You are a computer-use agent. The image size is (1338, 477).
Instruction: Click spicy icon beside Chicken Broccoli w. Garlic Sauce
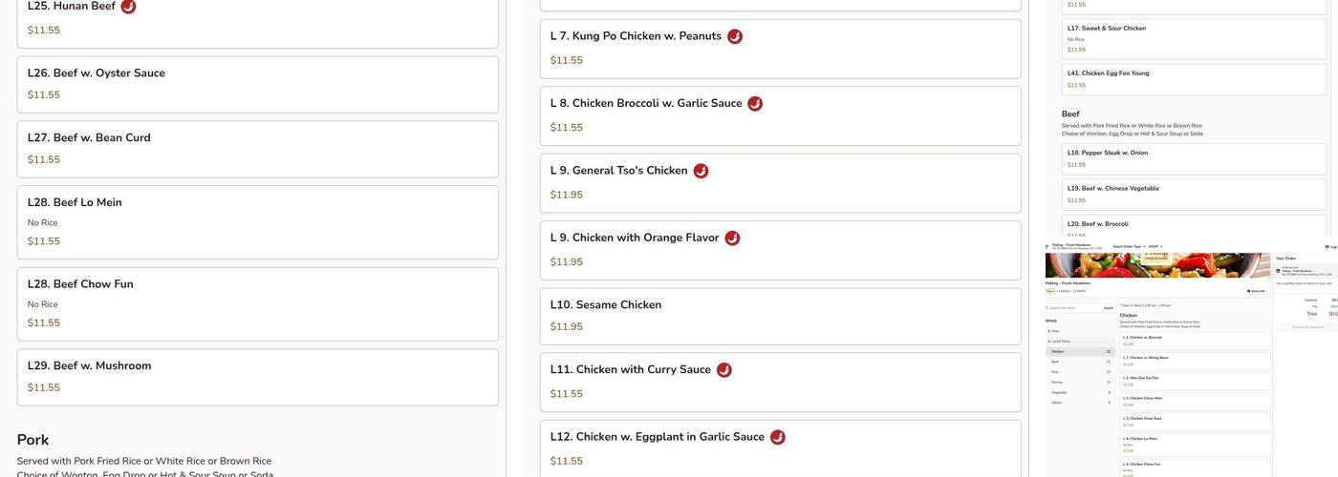pyautogui.click(x=755, y=103)
